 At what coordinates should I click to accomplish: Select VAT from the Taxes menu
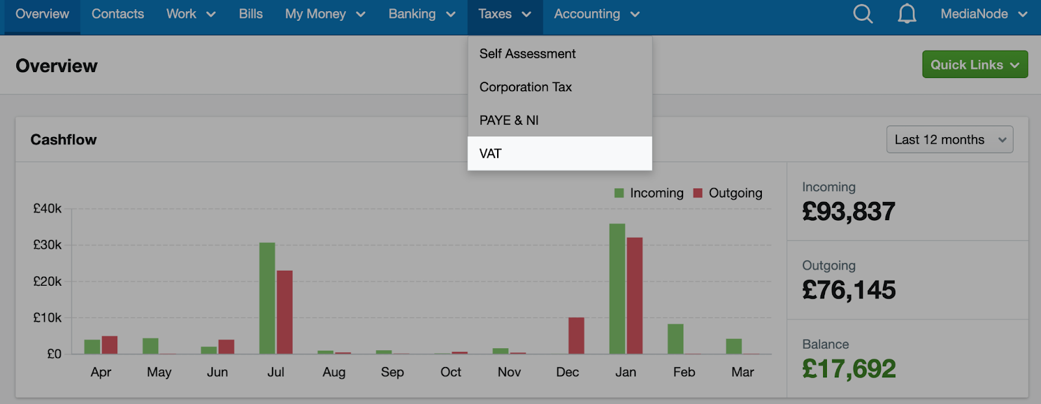[x=491, y=153]
